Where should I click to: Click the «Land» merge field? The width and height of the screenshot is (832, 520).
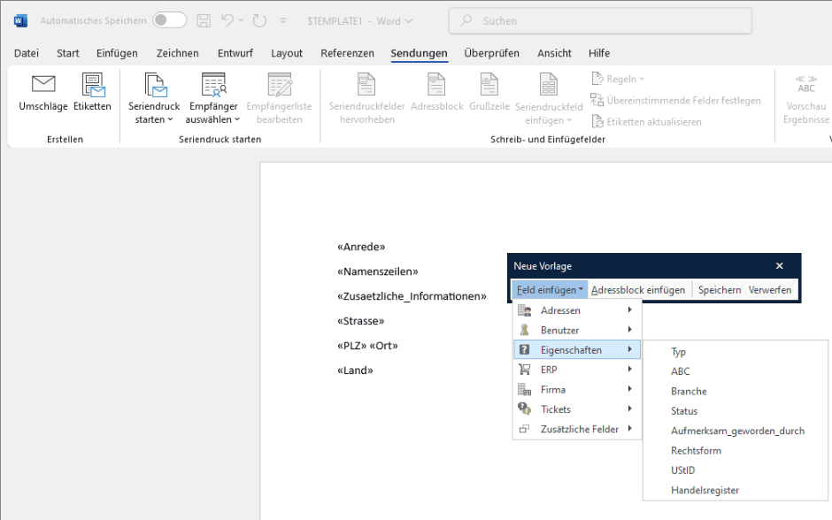355,371
